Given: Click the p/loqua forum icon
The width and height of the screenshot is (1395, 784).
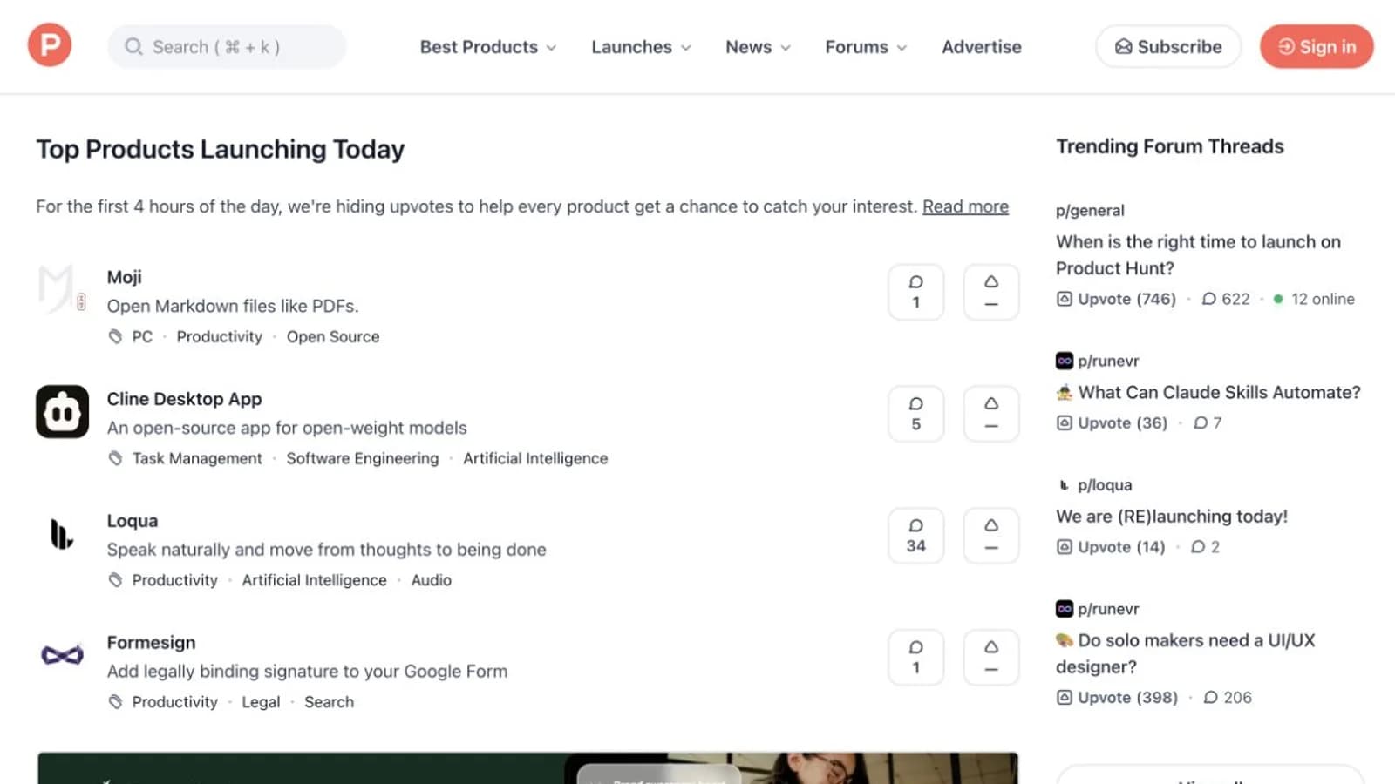Looking at the screenshot, I should (1064, 485).
